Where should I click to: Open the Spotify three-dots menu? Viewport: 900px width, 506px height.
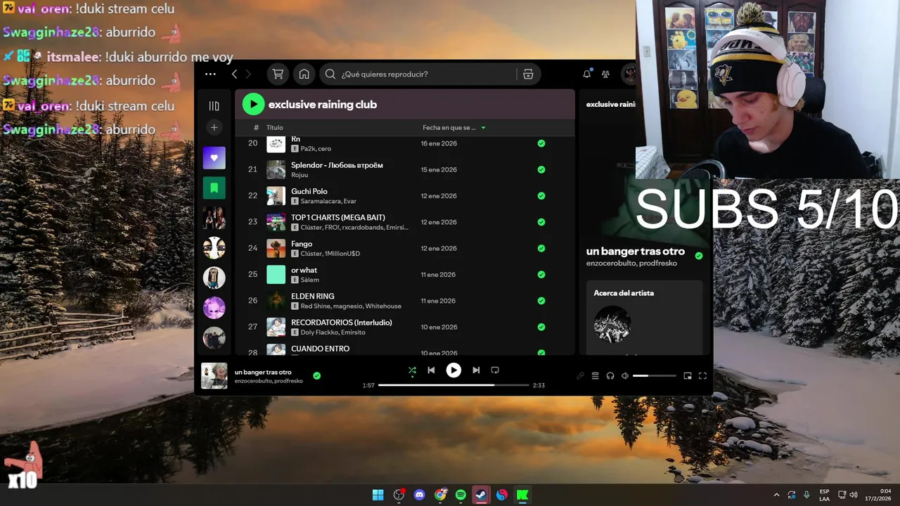click(x=210, y=74)
